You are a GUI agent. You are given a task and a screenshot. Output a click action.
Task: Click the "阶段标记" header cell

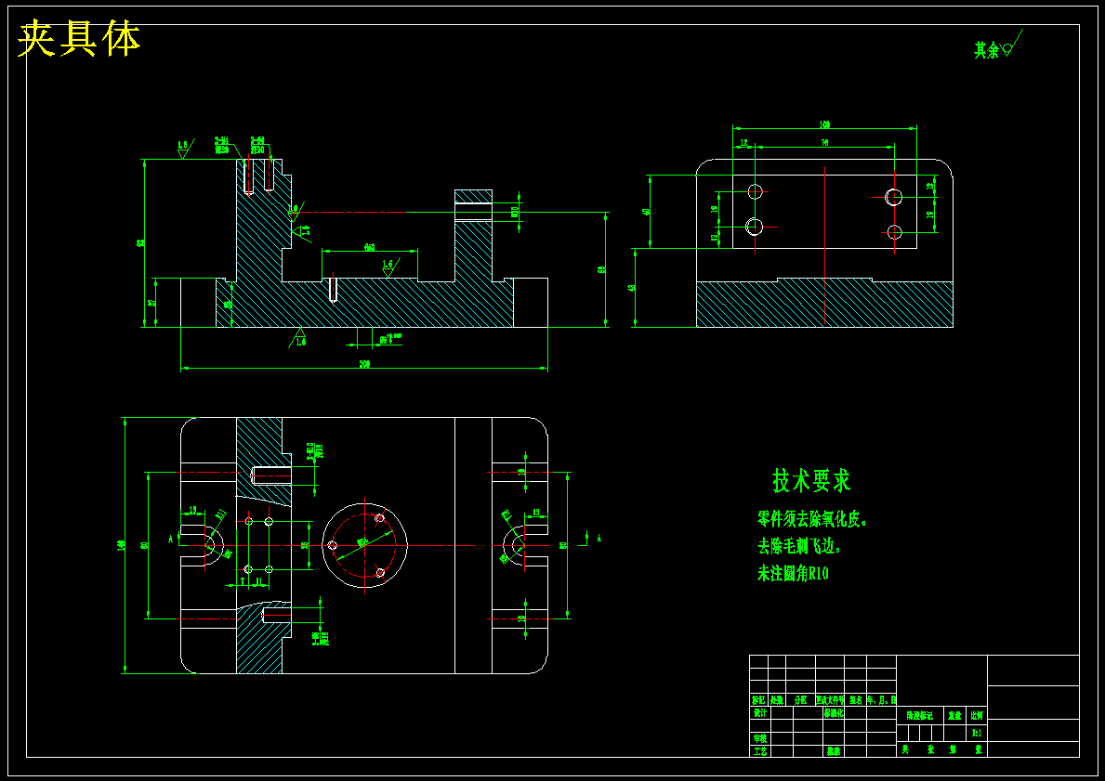[920, 715]
